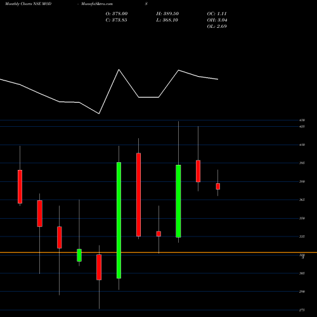Select the low price 'L: 368.10'
Image resolution: width=317 pixels, height=317 pixels.
click(167, 20)
